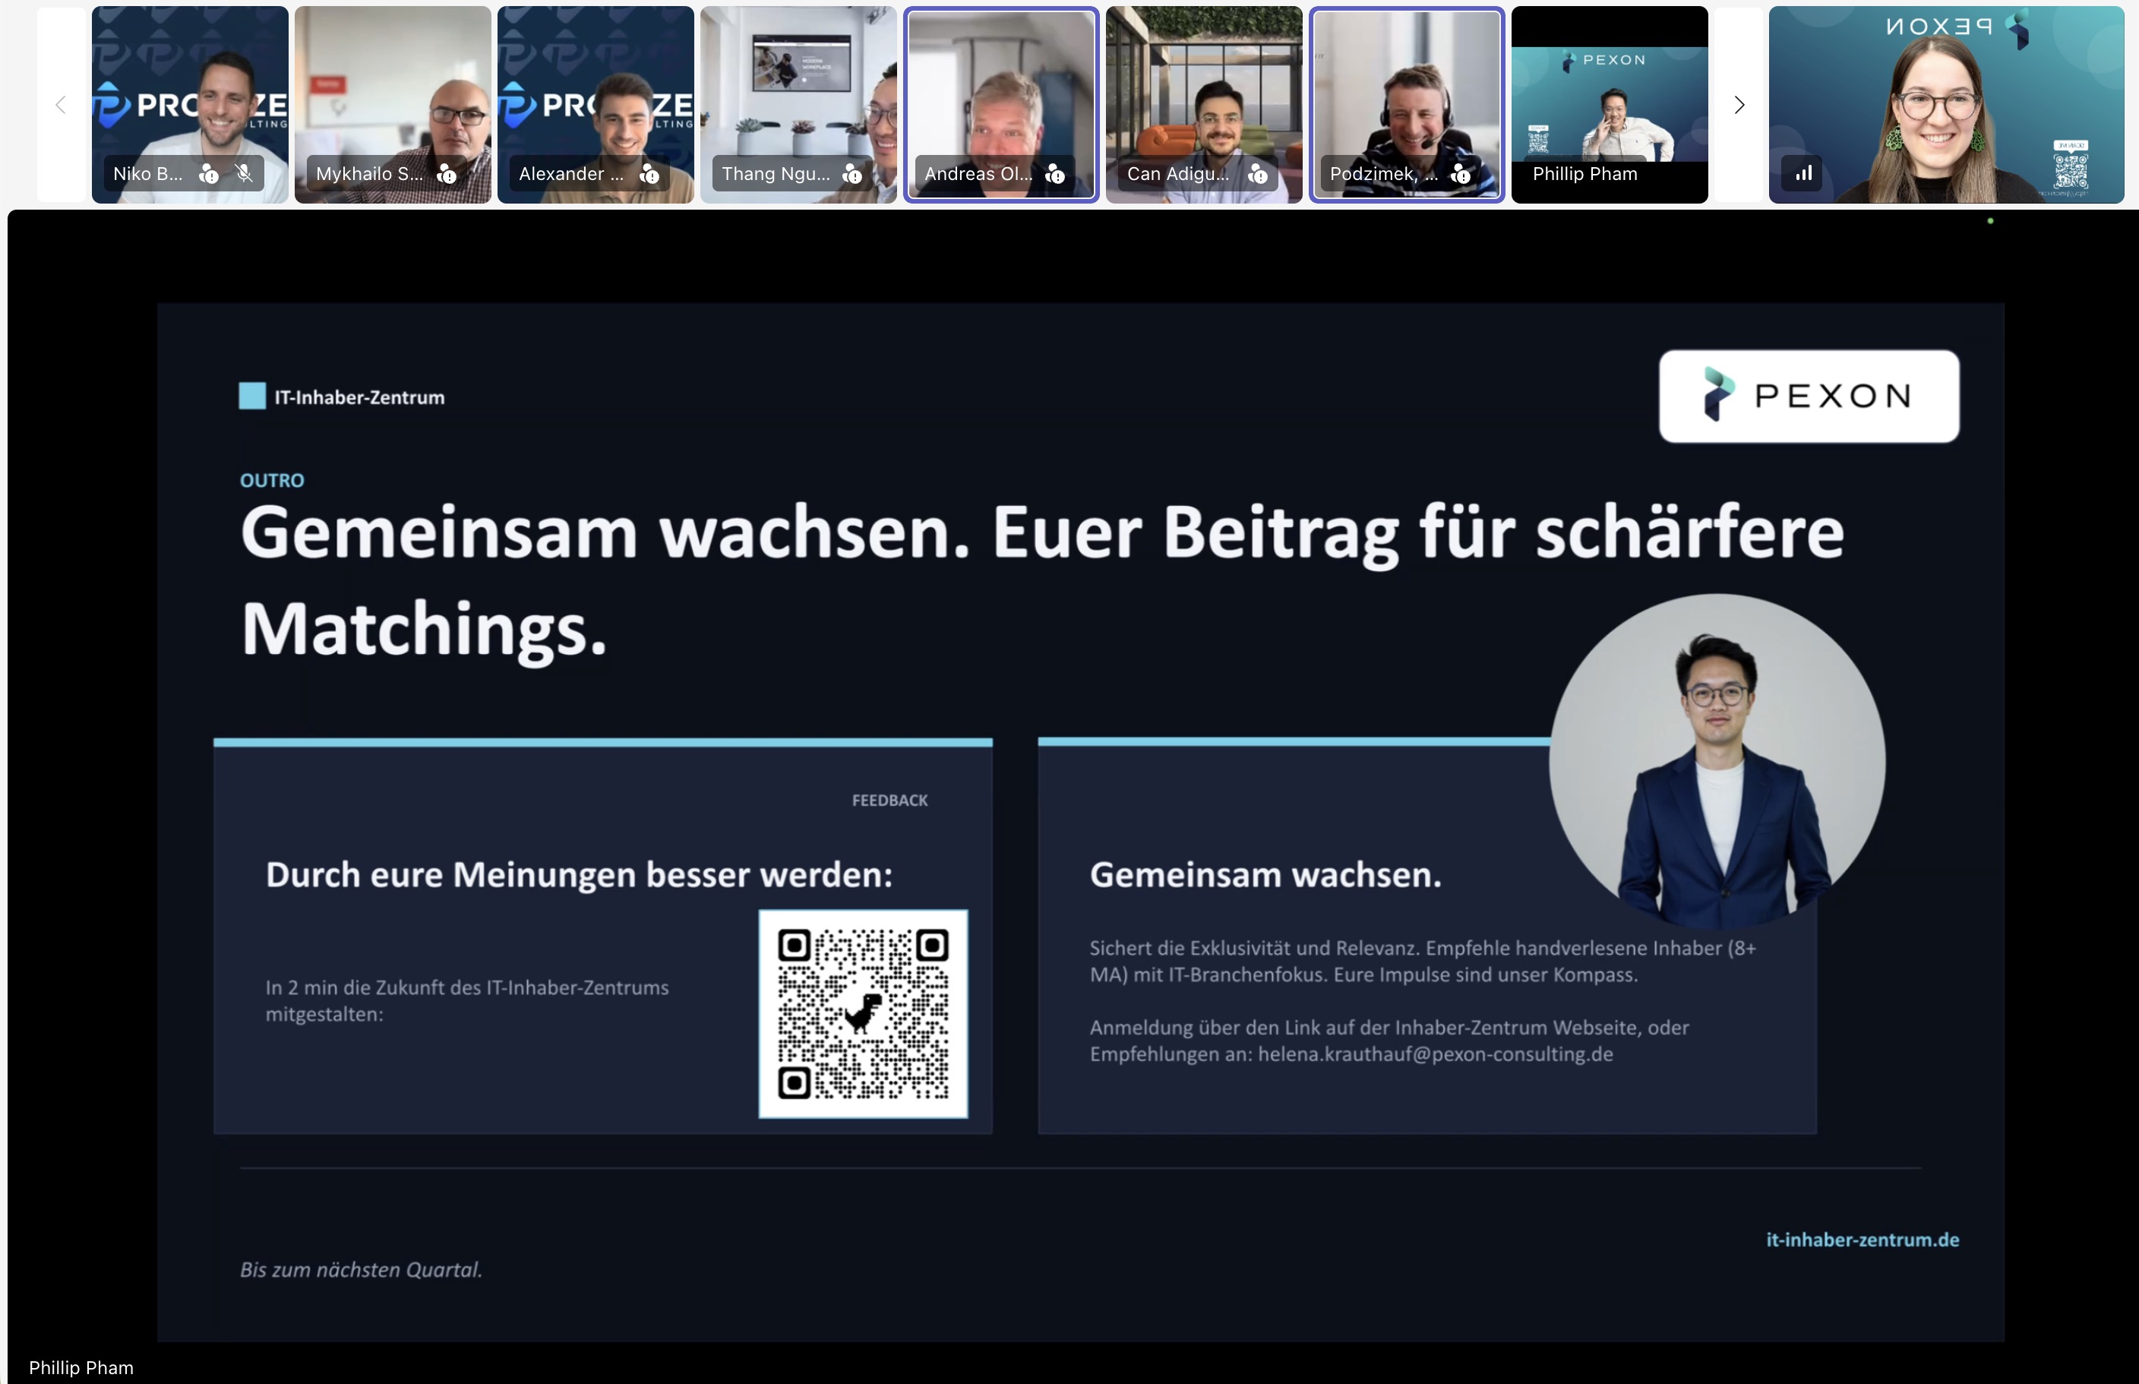Click the "Phillip Pham" presenter label at bottom-left
Screen dimensions: 2139x1384
(81, 1367)
